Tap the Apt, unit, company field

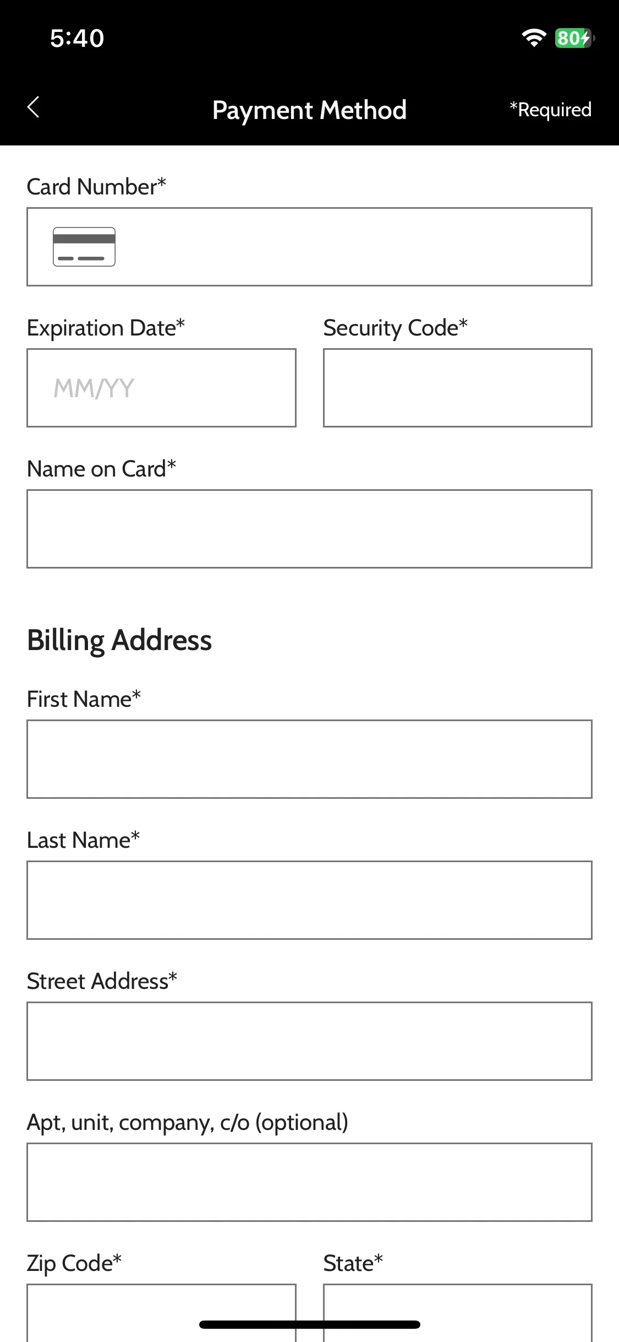click(x=309, y=1182)
